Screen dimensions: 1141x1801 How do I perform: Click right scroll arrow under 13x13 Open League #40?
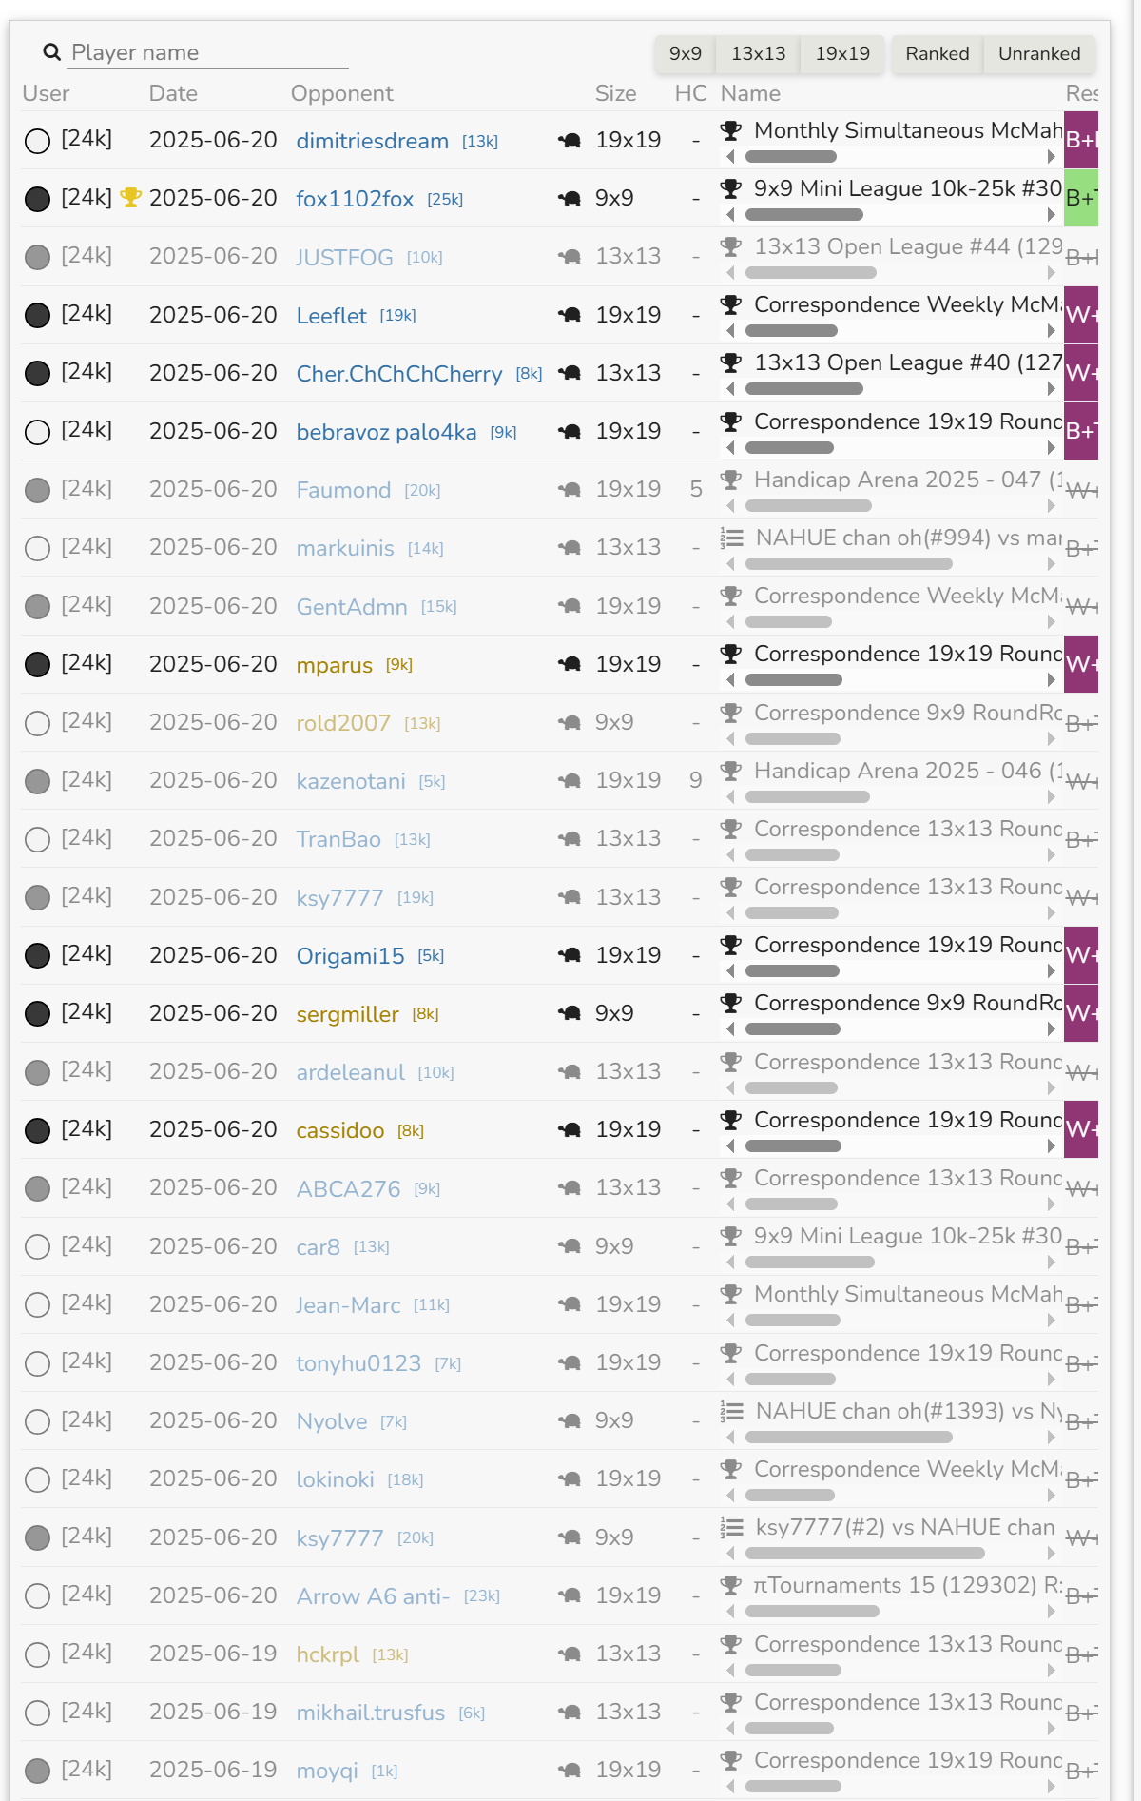1051,389
